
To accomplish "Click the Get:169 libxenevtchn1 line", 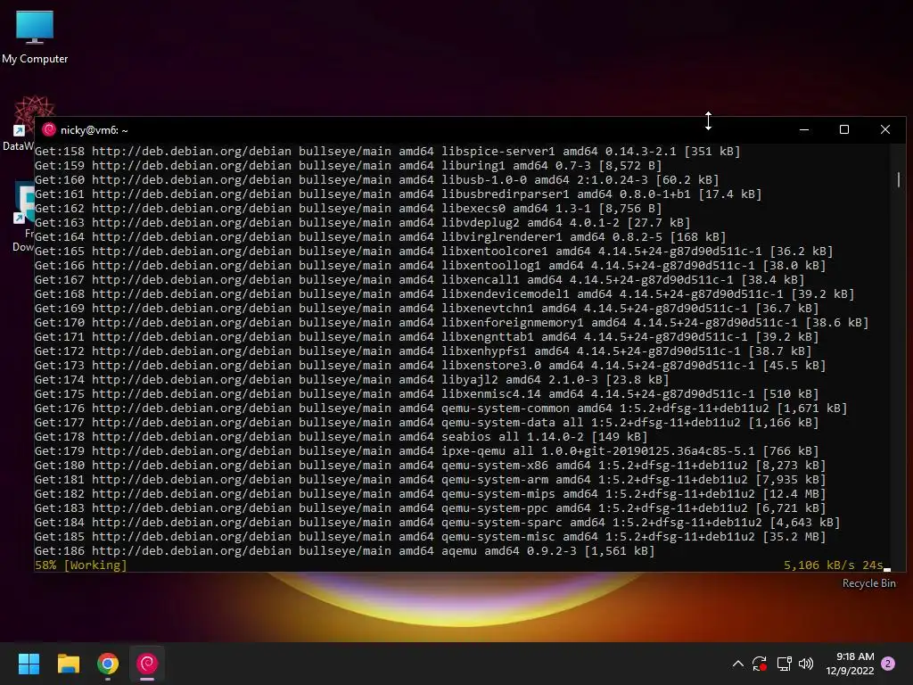I will click(x=427, y=308).
